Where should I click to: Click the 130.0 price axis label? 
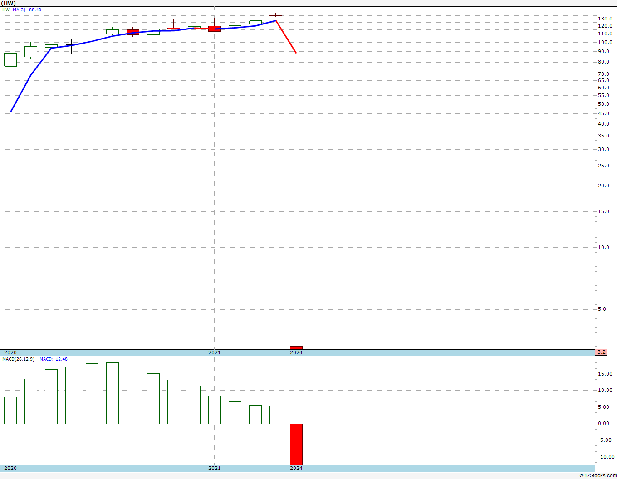(605, 19)
